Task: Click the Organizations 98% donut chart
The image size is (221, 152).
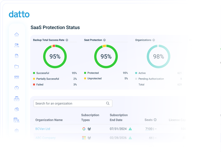Action: click(159, 56)
